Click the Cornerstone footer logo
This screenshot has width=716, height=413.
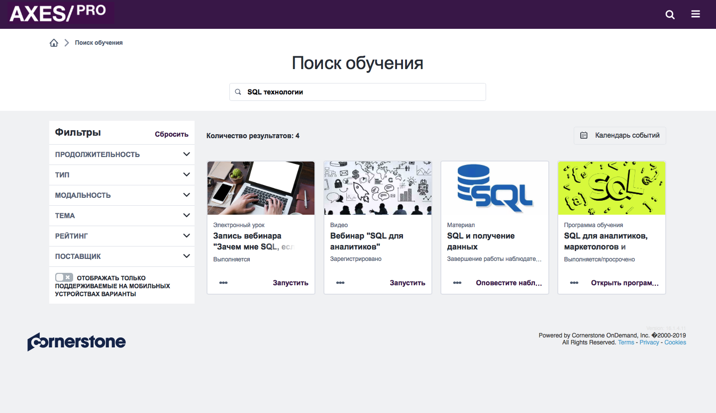tap(77, 342)
